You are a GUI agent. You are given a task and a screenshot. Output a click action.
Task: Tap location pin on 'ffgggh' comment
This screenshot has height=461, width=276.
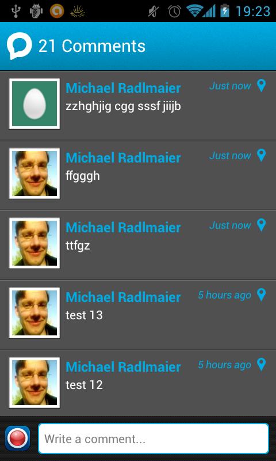(261, 155)
